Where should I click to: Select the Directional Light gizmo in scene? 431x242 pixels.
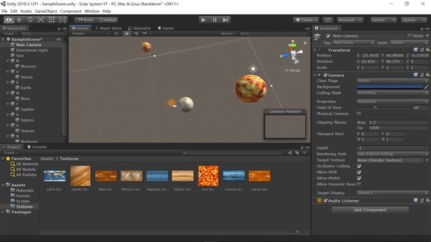click(x=253, y=69)
